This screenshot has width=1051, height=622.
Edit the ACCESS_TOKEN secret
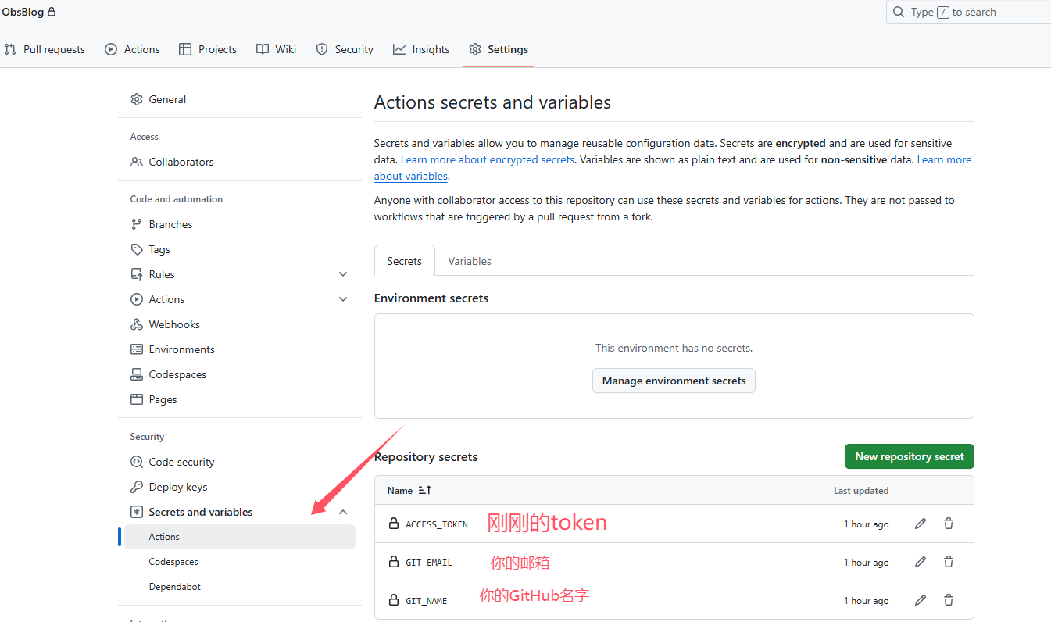pos(921,524)
